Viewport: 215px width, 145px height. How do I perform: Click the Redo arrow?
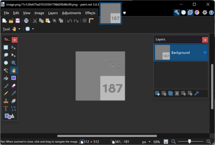click(76, 21)
